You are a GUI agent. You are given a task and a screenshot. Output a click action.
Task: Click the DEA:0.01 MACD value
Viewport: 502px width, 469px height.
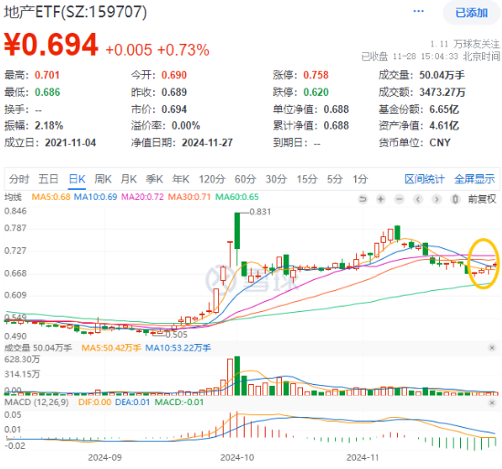coord(132,402)
